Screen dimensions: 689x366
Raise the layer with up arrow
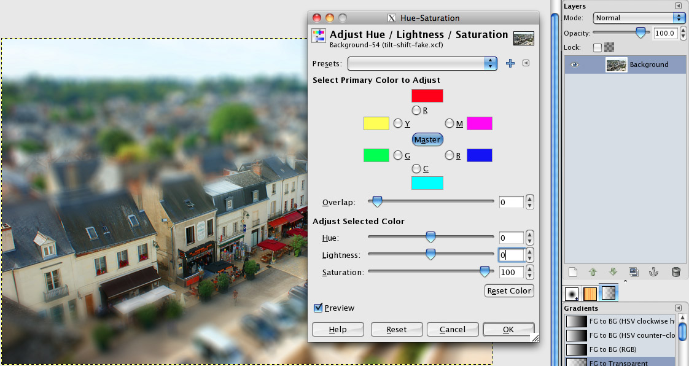tap(593, 272)
